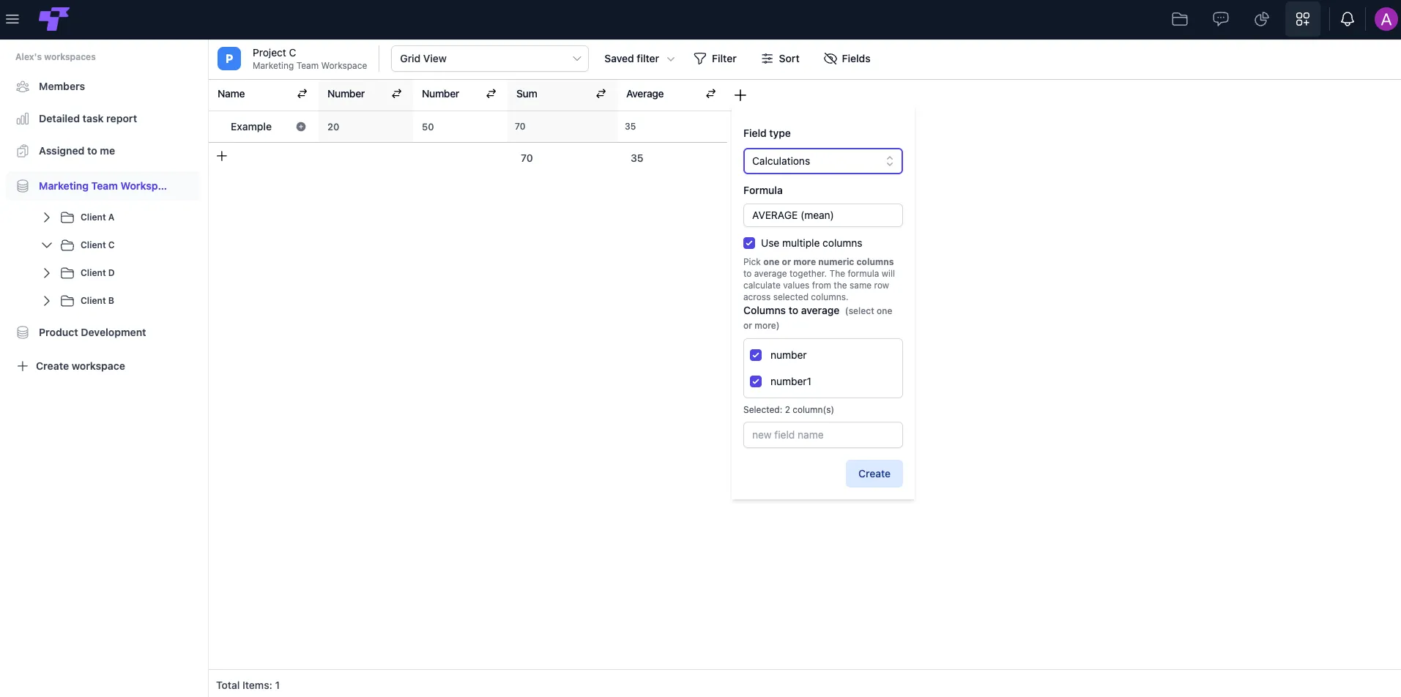Open Assigned to me
The image size is (1401, 697).
77,151
